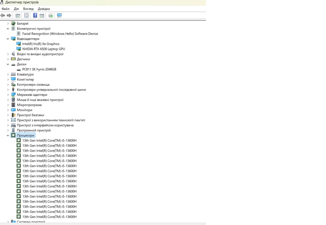326x225 pixels.
Task: Expand the Монітори category
Action: (x=8, y=110)
